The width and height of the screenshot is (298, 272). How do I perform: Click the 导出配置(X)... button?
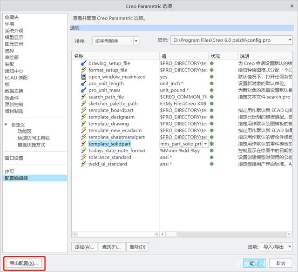click(24, 263)
